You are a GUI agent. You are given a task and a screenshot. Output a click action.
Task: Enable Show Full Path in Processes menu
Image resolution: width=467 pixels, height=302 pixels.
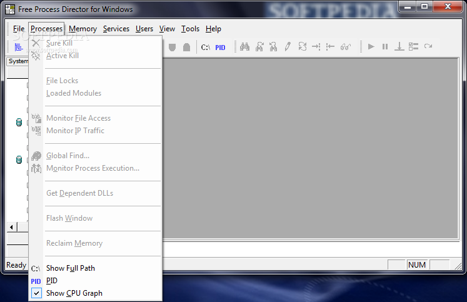tap(96, 268)
